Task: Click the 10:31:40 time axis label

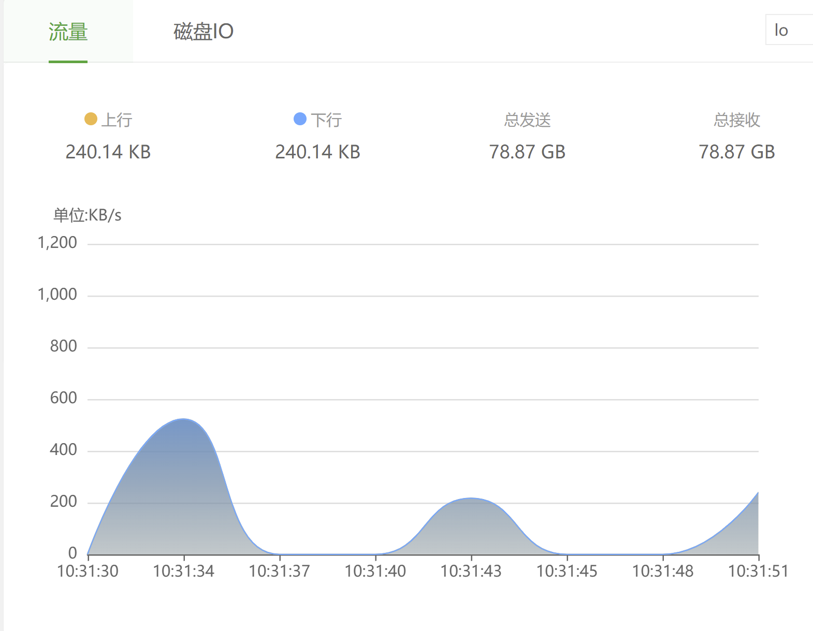Action: click(375, 571)
